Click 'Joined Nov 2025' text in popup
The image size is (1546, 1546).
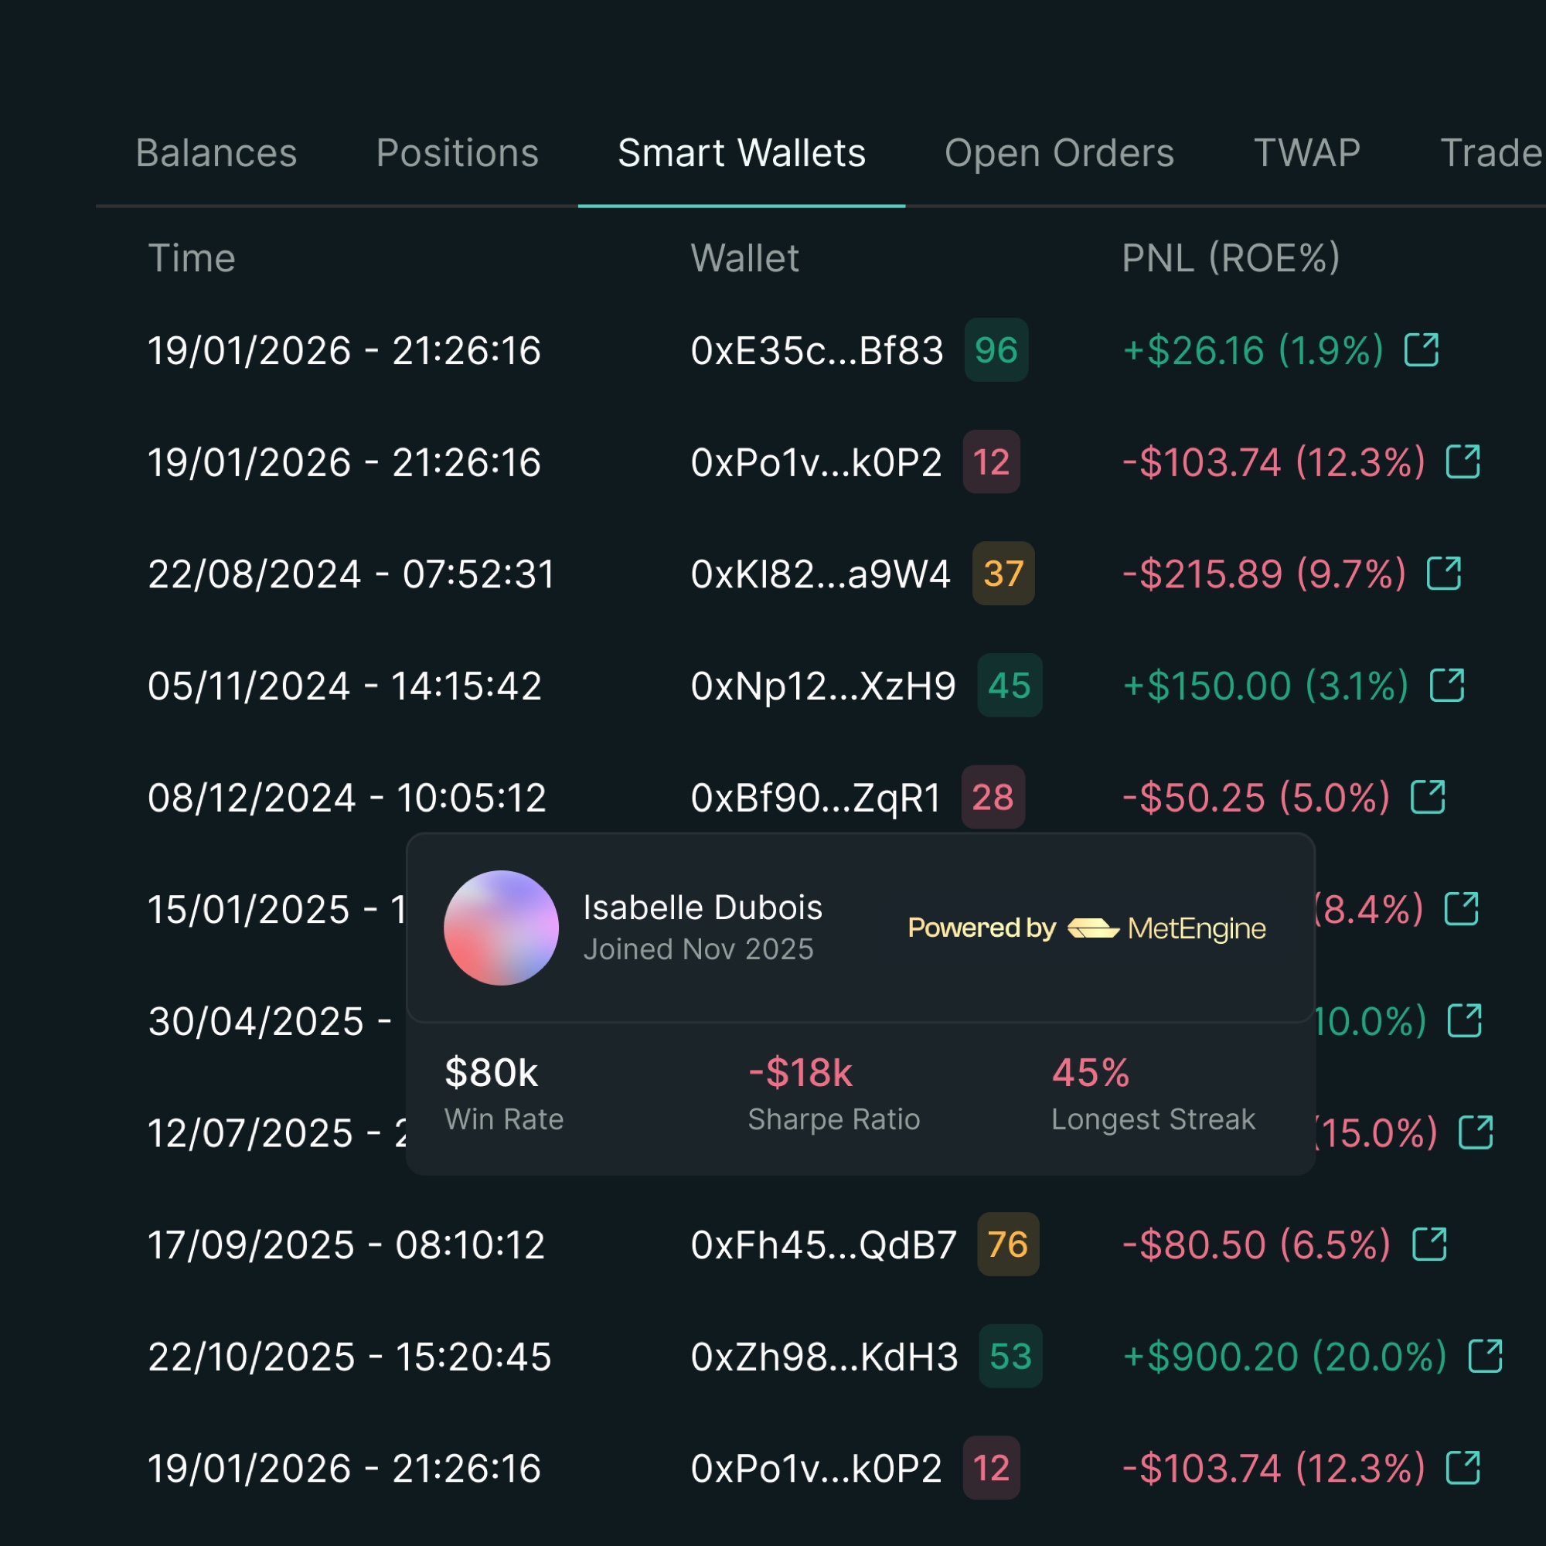click(699, 949)
